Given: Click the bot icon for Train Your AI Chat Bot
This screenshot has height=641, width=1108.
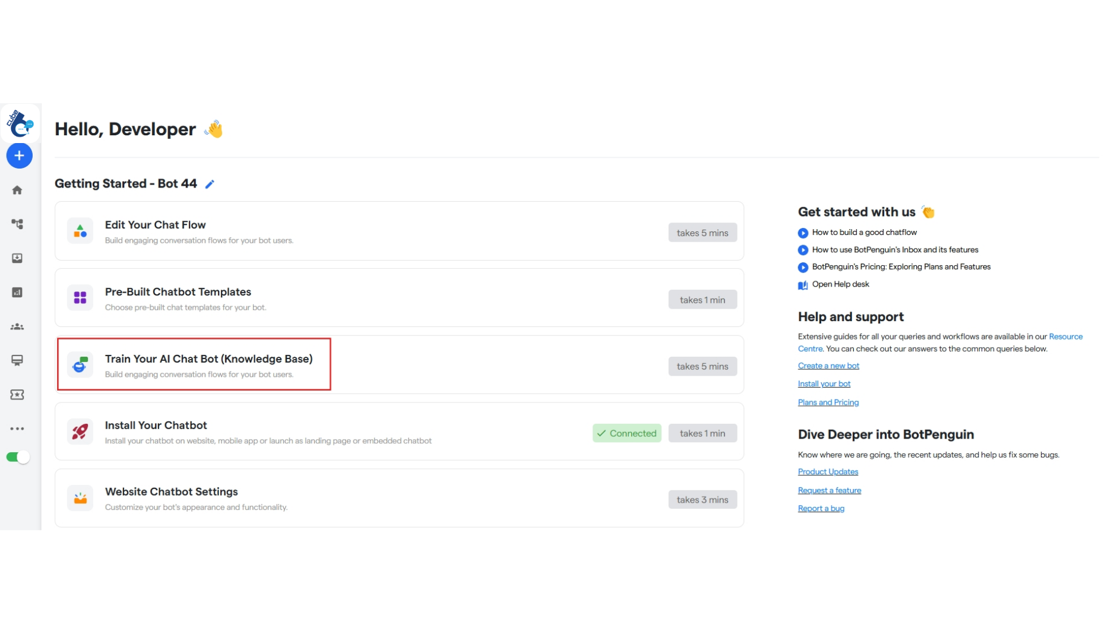Looking at the screenshot, I should pos(80,364).
